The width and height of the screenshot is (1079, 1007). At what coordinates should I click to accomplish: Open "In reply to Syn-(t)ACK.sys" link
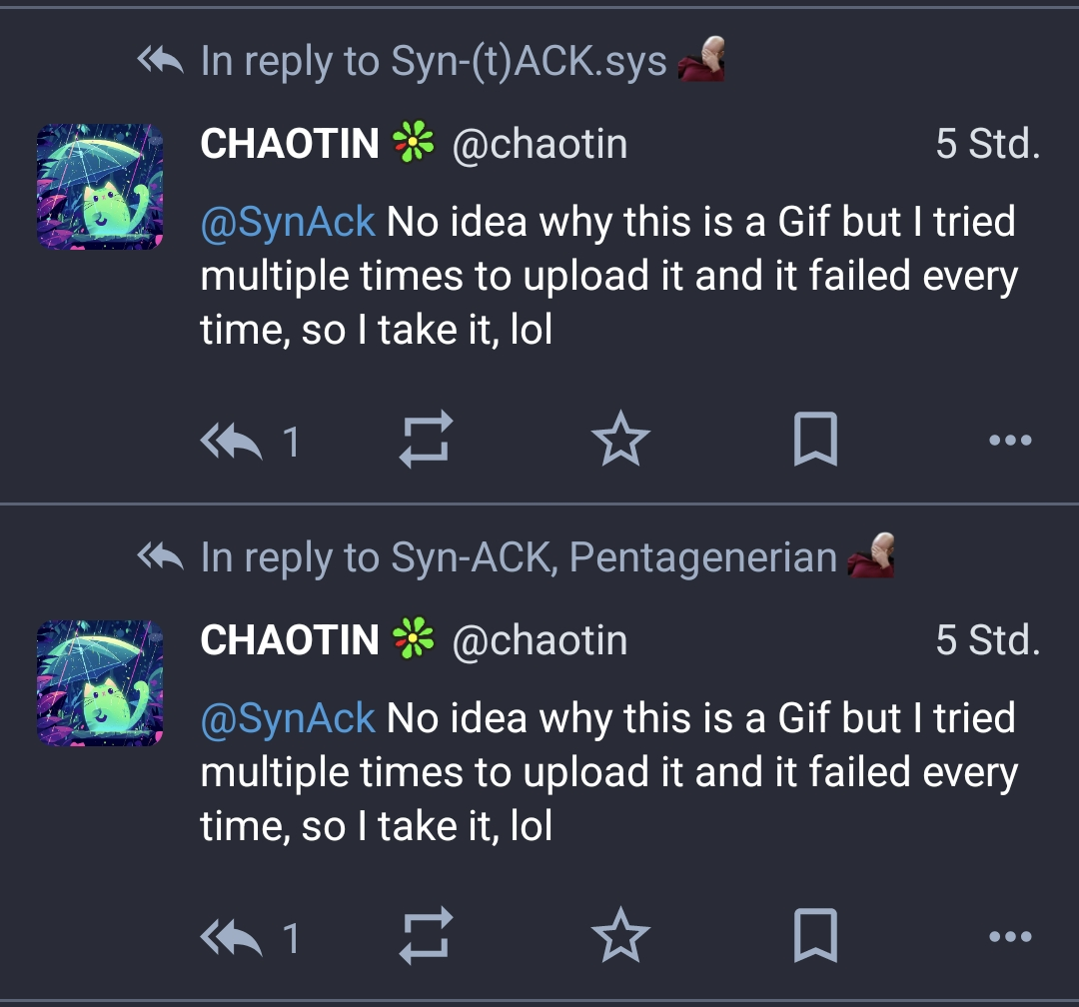click(433, 62)
